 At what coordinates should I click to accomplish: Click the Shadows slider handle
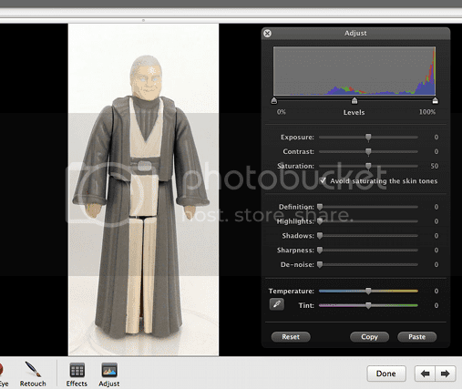click(x=320, y=236)
